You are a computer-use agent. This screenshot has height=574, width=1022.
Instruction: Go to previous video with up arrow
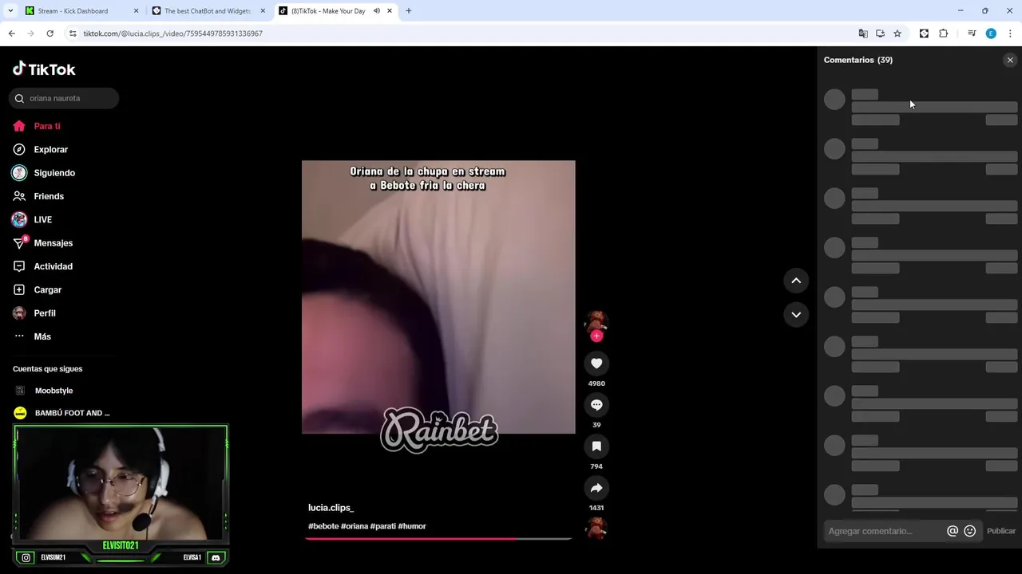coord(796,281)
